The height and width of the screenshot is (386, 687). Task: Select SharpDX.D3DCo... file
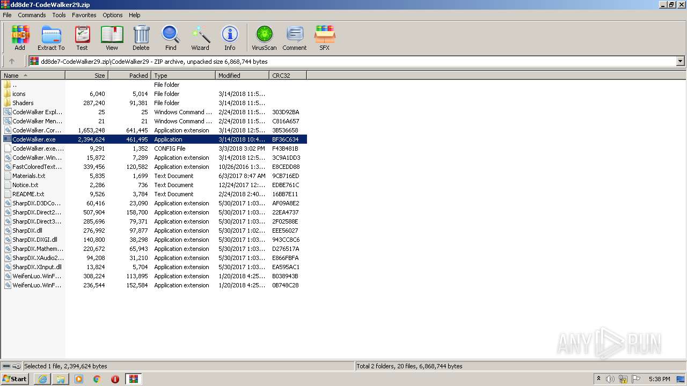click(x=155, y=203)
